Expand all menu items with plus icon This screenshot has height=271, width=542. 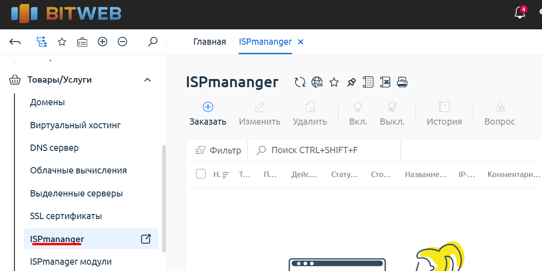pyautogui.click(x=103, y=42)
